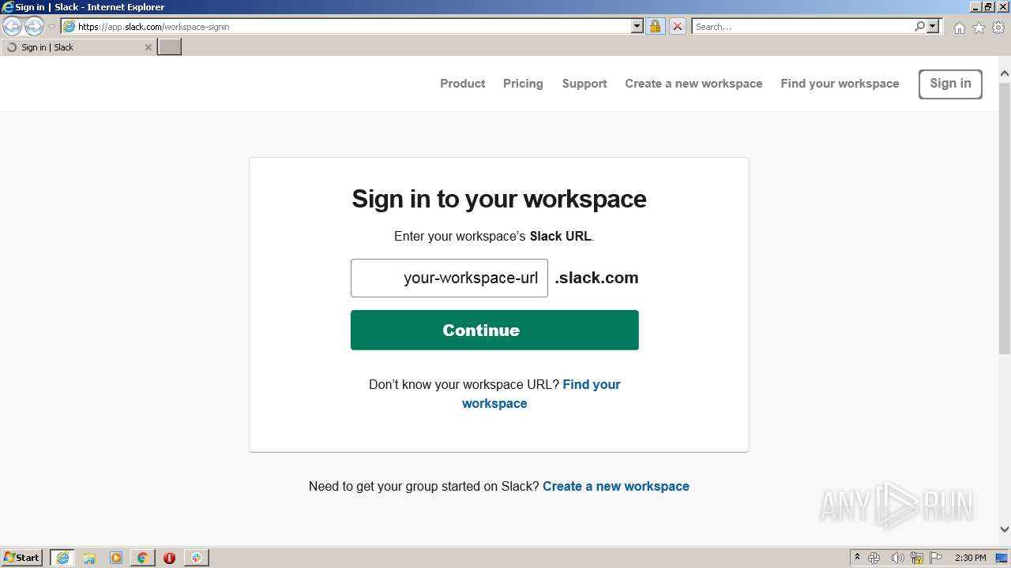Click the vertical scrollbar thumb
Screen dimensions: 1011x568
point(1005,217)
